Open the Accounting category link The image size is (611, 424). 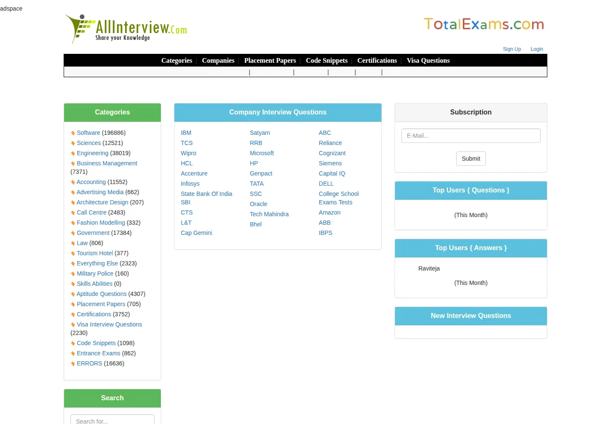tap(91, 182)
